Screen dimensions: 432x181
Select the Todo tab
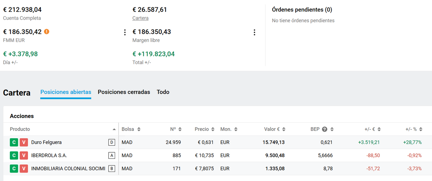(x=163, y=92)
